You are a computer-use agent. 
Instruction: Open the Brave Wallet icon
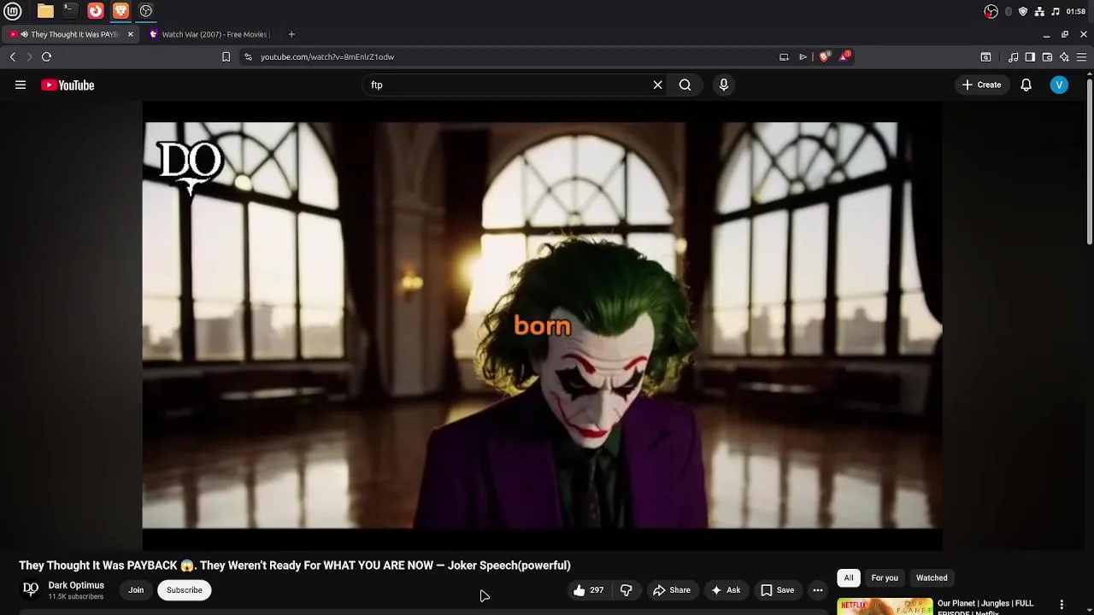tap(1047, 57)
